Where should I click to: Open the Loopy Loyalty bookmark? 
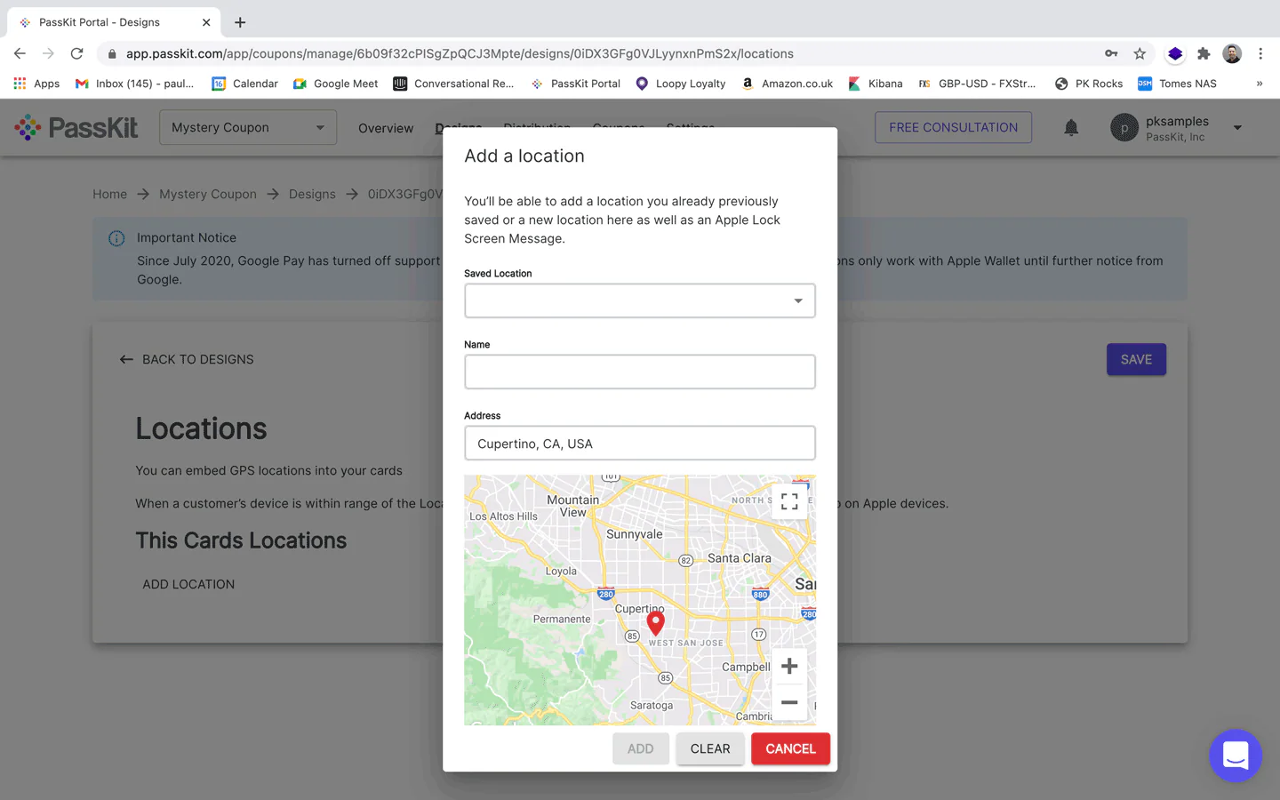[681, 84]
